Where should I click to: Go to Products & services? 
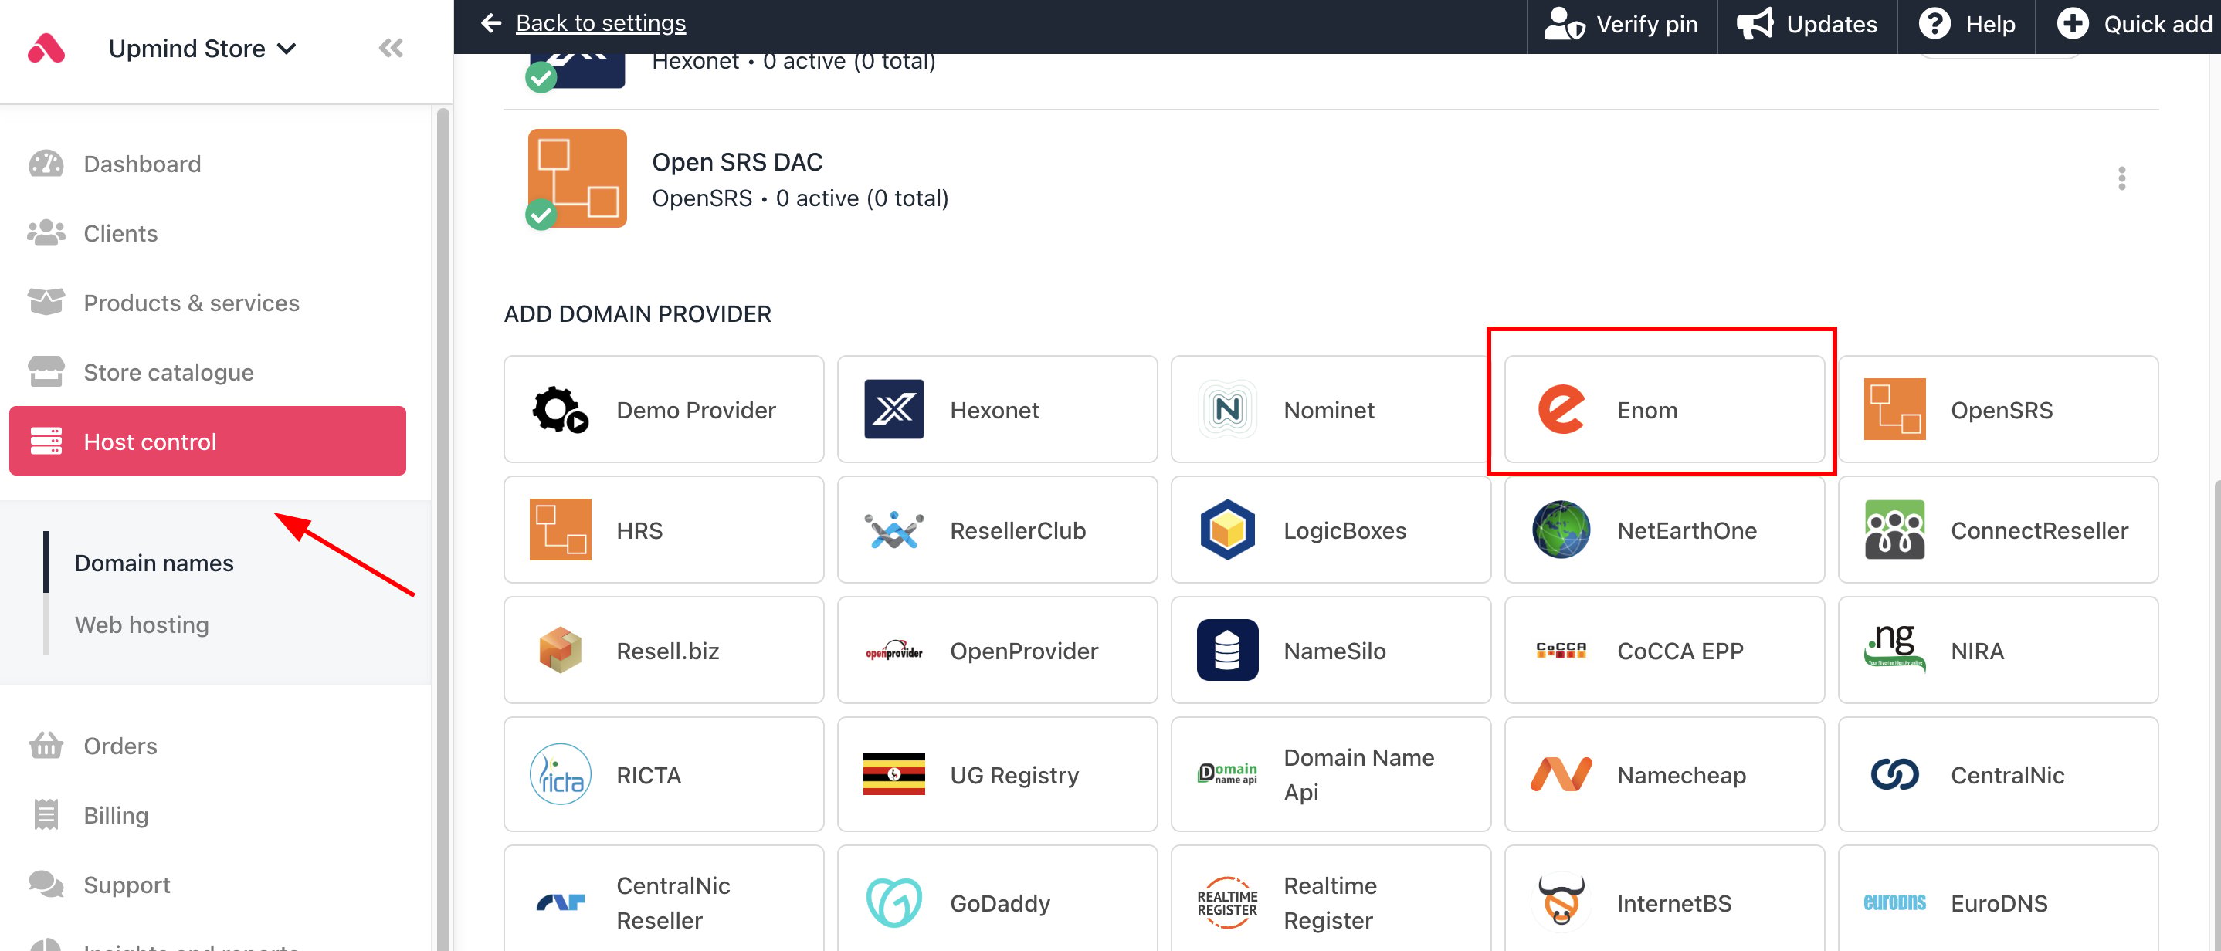(x=207, y=303)
